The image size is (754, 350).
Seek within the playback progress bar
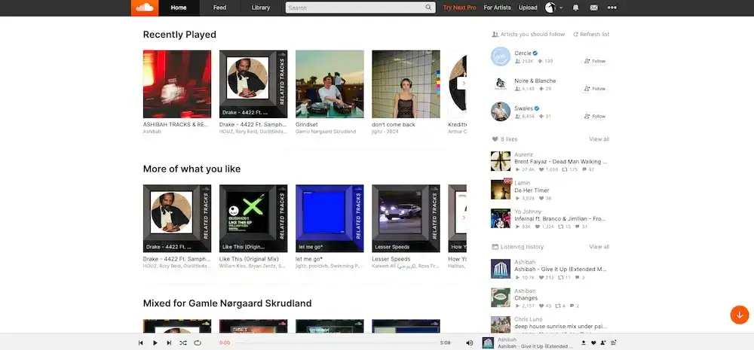[336, 342]
